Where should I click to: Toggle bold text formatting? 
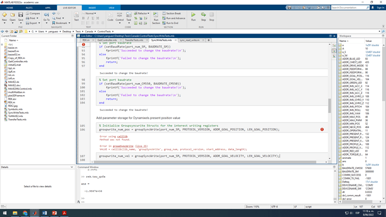83,18
